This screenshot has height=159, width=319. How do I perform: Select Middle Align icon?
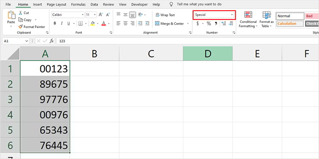[x=125, y=14]
